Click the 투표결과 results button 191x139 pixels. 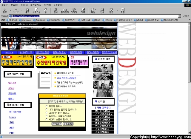(68, 124)
